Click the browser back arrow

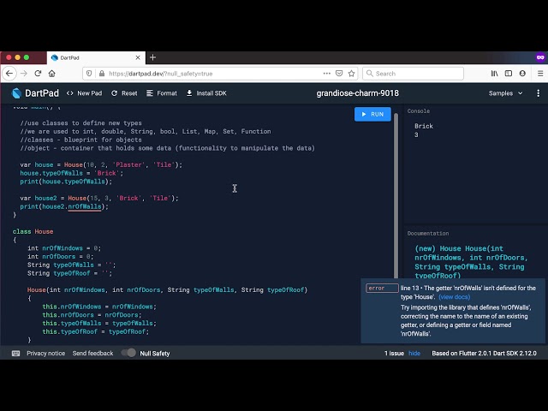click(x=9, y=74)
